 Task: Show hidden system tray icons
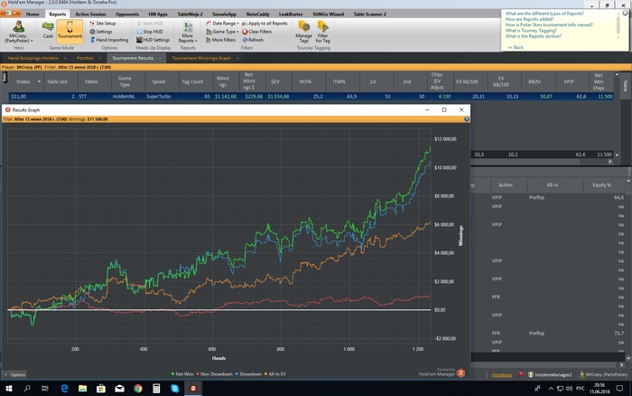[x=551, y=389]
